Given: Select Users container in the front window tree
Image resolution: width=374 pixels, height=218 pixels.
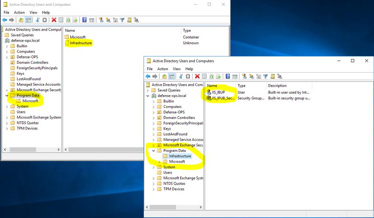Looking at the screenshot, I should coord(168,172).
